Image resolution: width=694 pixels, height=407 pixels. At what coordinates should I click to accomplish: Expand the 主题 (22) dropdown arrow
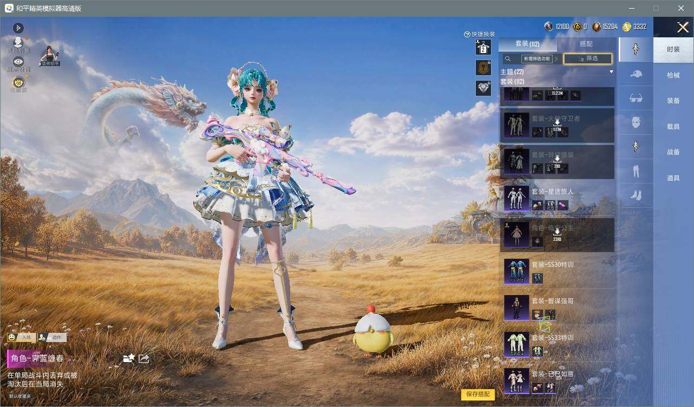(611, 72)
